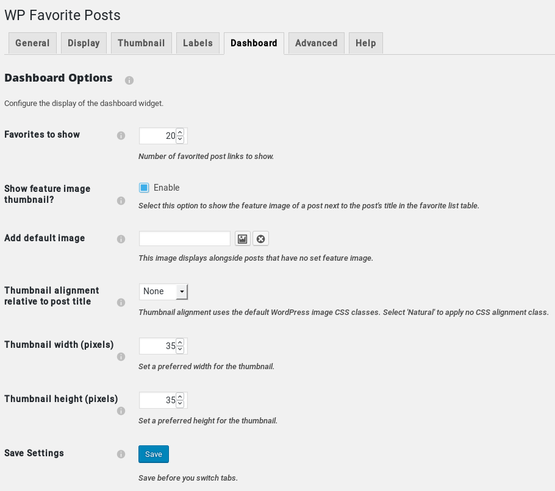
Task: Click info icon for Thumbnail width
Action: click(x=121, y=356)
